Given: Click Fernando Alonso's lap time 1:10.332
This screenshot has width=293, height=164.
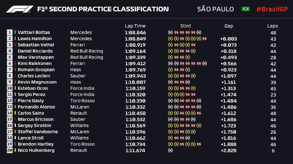Looking at the screenshot, I should (135, 107).
